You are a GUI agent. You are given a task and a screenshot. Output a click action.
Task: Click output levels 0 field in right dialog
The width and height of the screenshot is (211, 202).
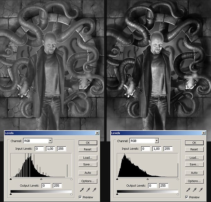pyautogui.click(x=153, y=186)
